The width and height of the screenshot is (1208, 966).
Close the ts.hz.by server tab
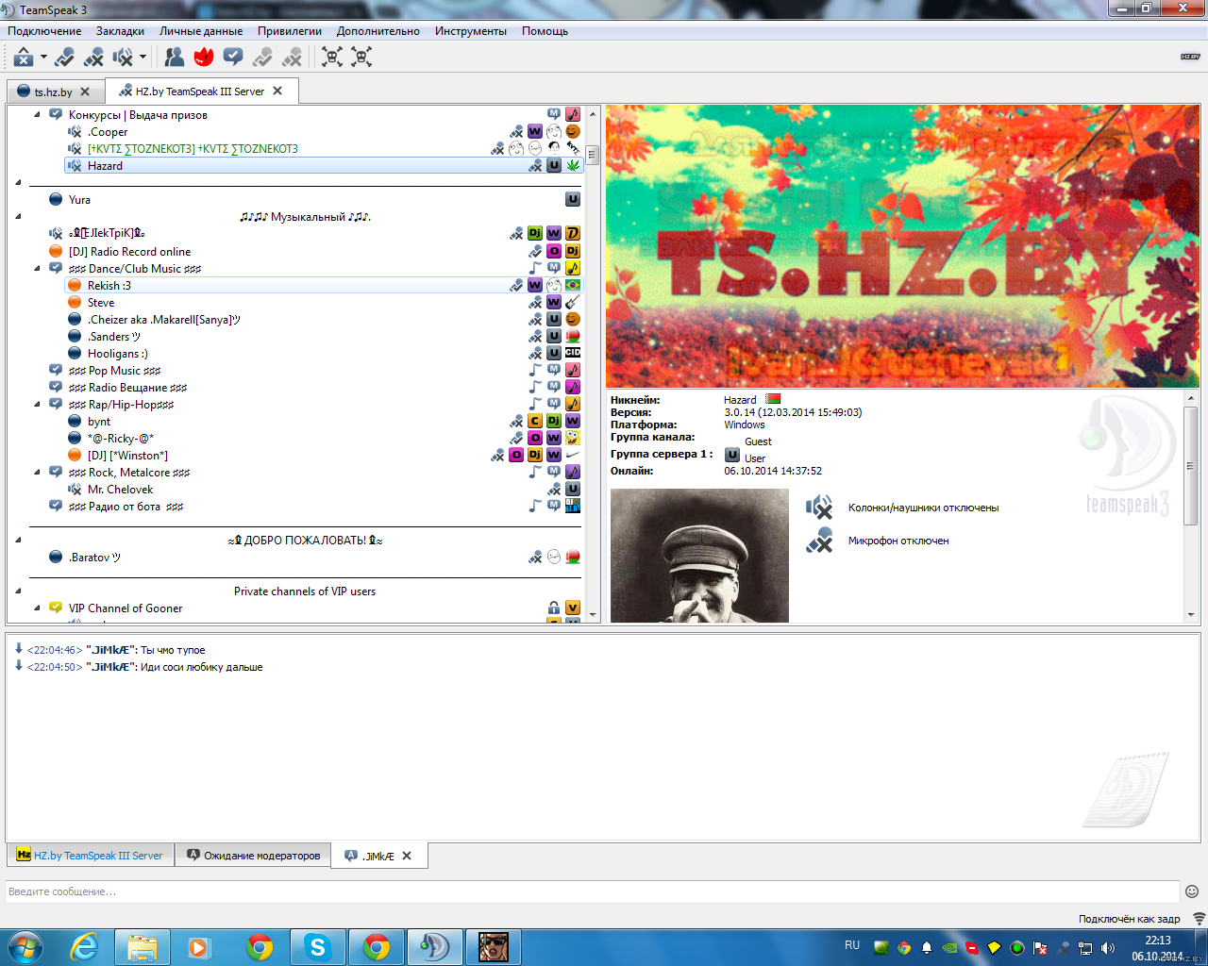point(85,92)
